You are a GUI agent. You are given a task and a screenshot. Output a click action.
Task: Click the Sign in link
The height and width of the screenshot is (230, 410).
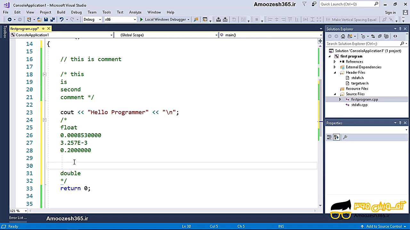coord(390,12)
